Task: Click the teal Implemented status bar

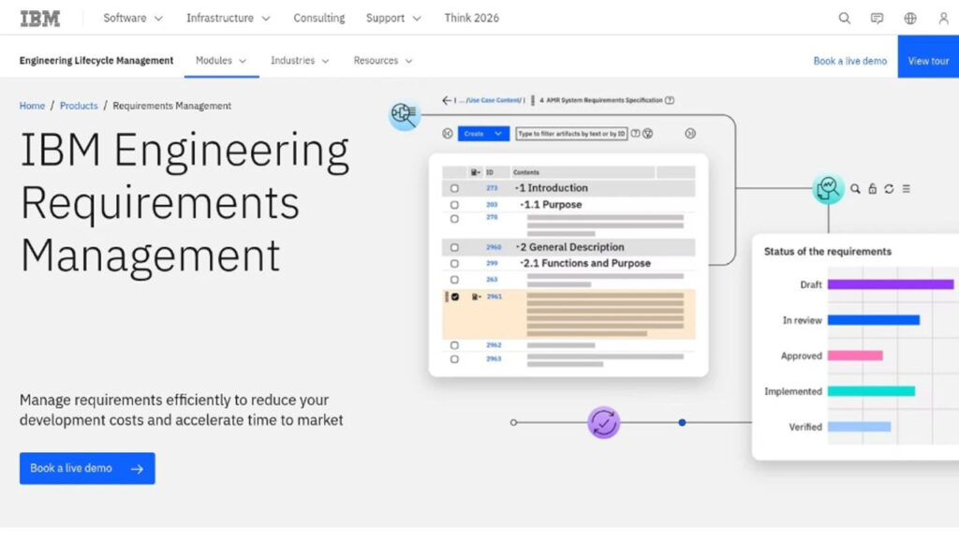Action: [871, 391]
